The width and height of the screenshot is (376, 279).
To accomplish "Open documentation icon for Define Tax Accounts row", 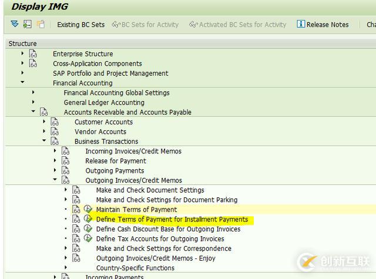I will tap(76, 238).
